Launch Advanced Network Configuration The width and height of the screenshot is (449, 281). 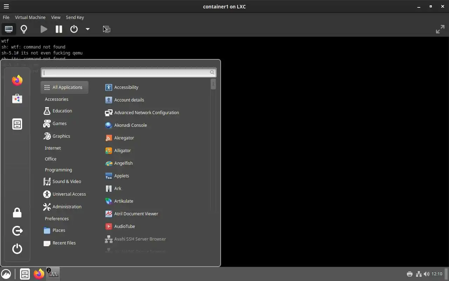[x=142, y=112]
